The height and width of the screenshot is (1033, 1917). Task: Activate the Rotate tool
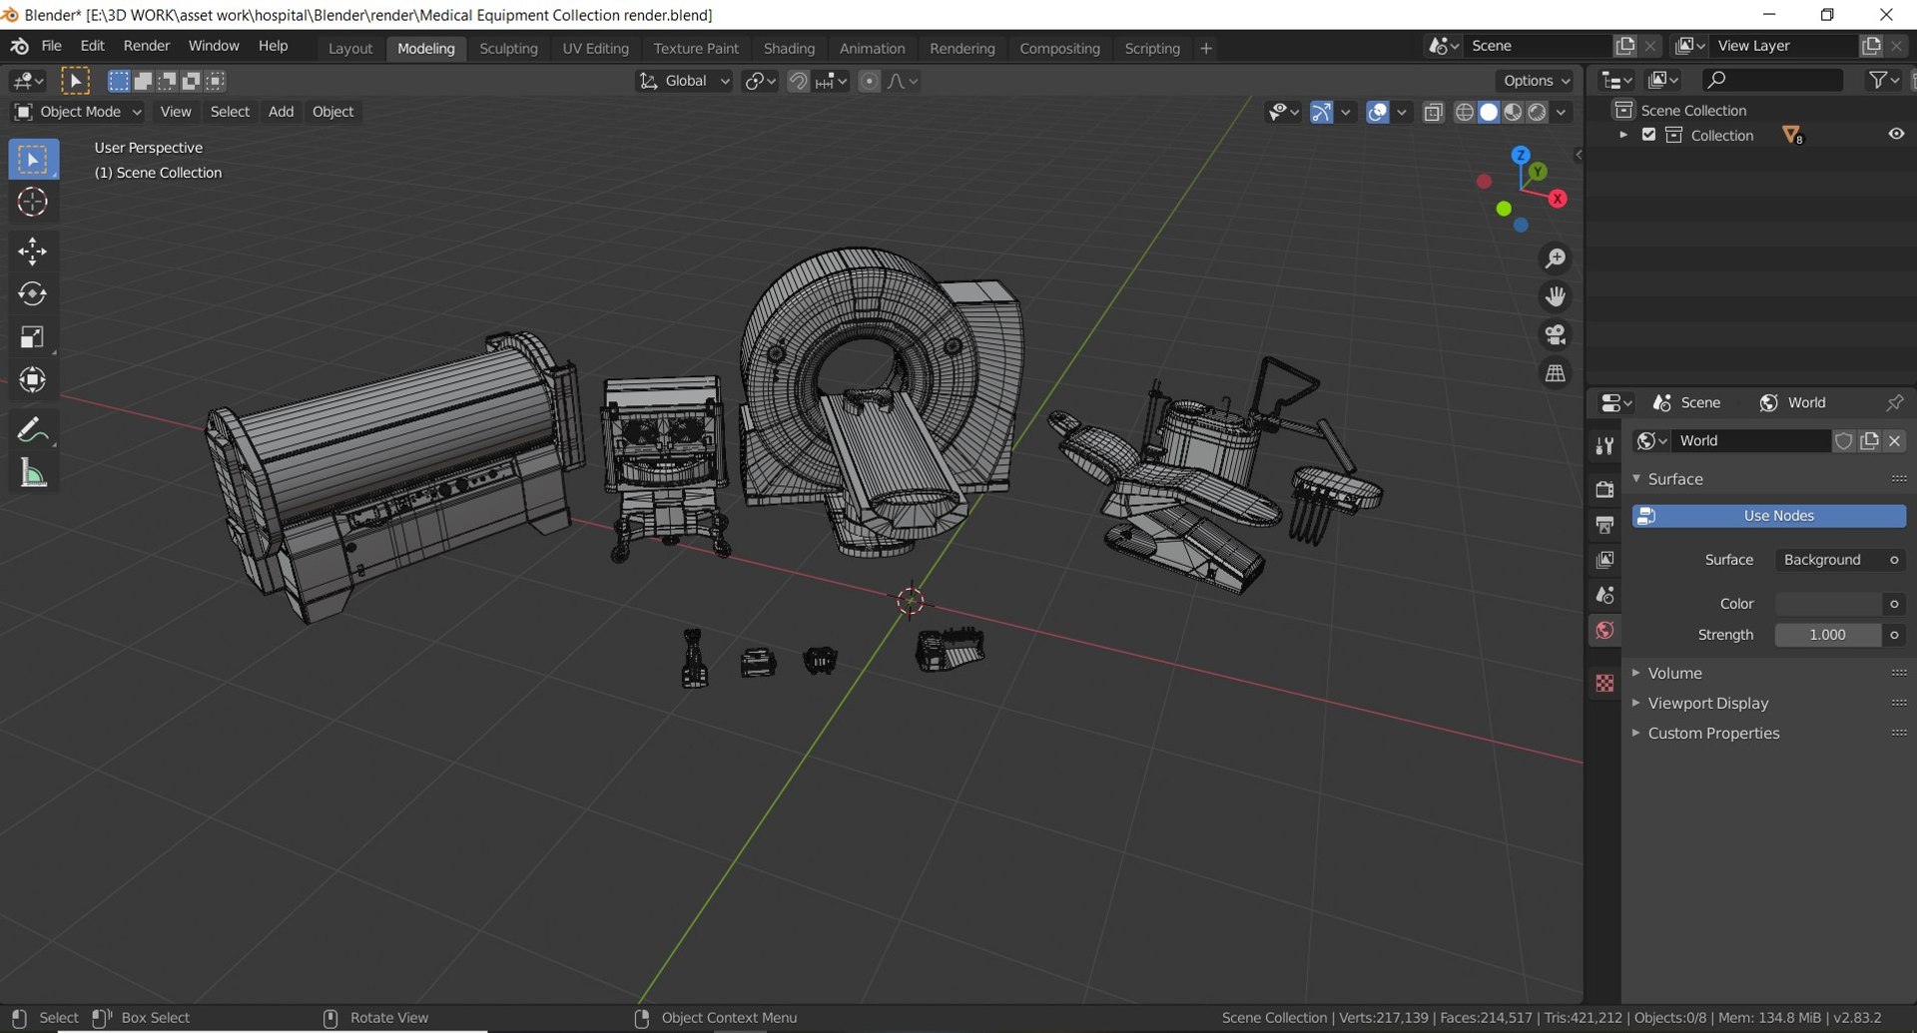(x=32, y=293)
